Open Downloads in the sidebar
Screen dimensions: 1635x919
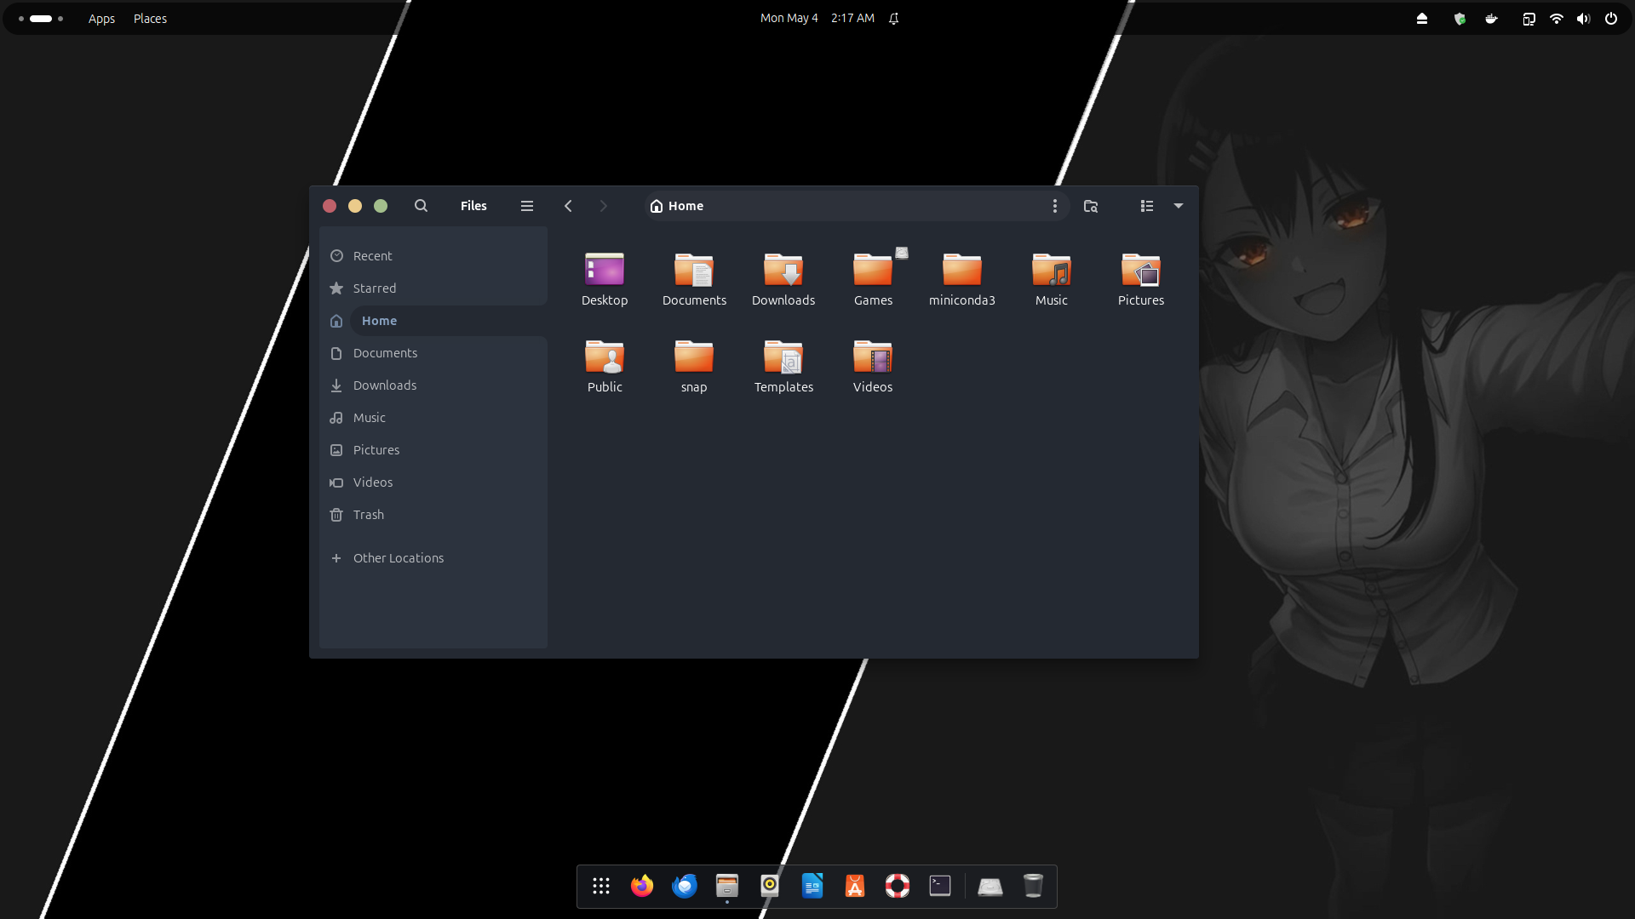433,385
